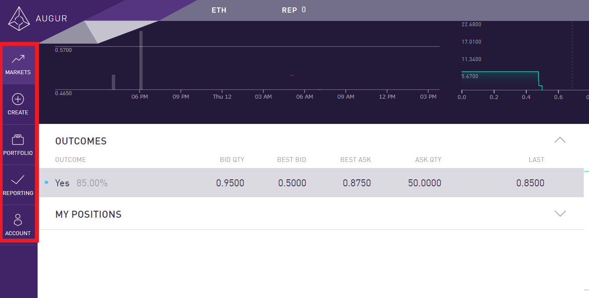Click the bid quantity value 0.9500
This screenshot has height=298, width=589.
[x=230, y=183]
